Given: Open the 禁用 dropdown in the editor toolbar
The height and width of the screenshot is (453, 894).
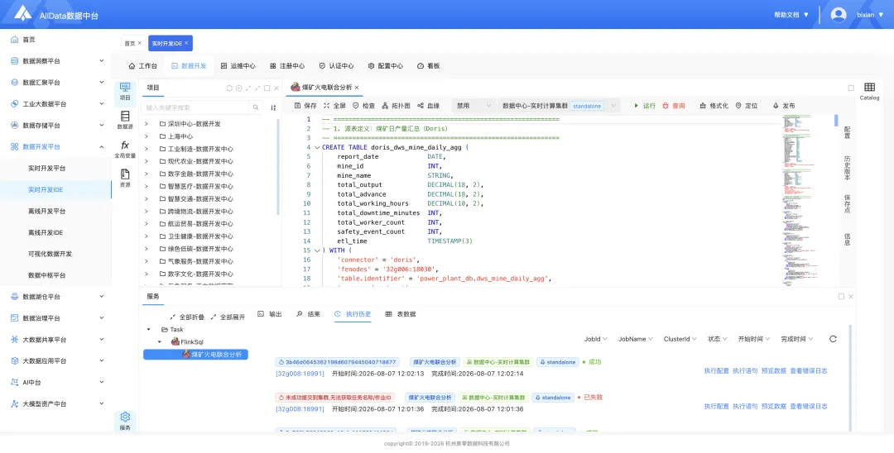Looking at the screenshot, I should [x=473, y=106].
